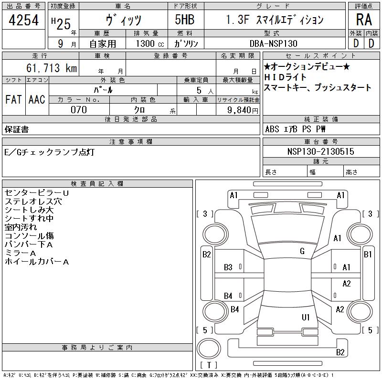Image resolution: width=382 pixels, height=382 pixels.
Task: Click the U1 dent marker on trunk
Action: click(x=306, y=317)
